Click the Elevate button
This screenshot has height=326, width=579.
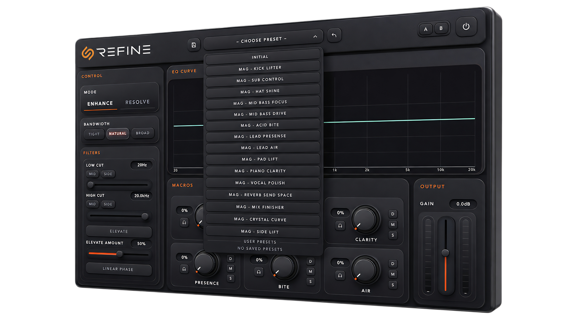pyautogui.click(x=119, y=231)
